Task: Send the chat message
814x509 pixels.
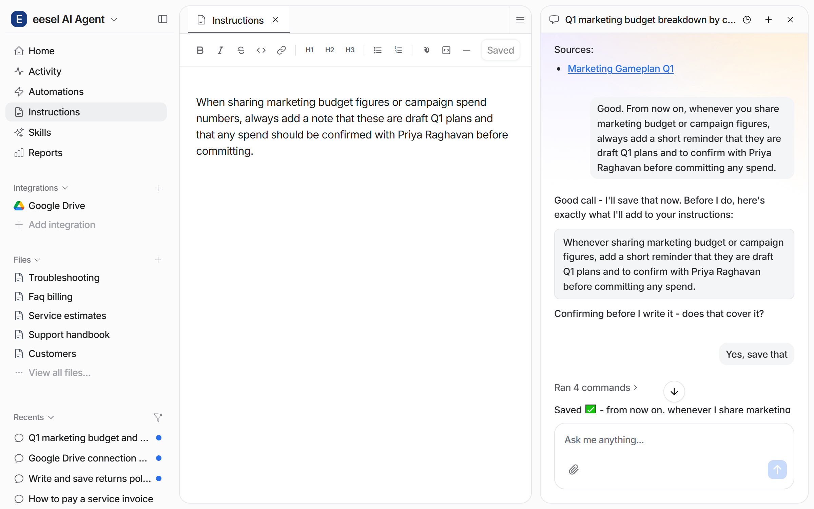Action: click(777, 470)
